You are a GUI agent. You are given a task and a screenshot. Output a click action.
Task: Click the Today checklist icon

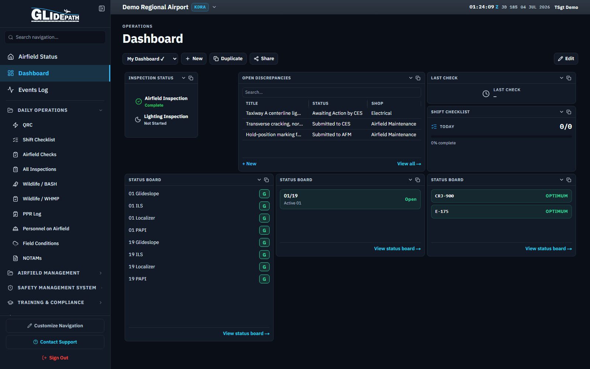(434, 127)
